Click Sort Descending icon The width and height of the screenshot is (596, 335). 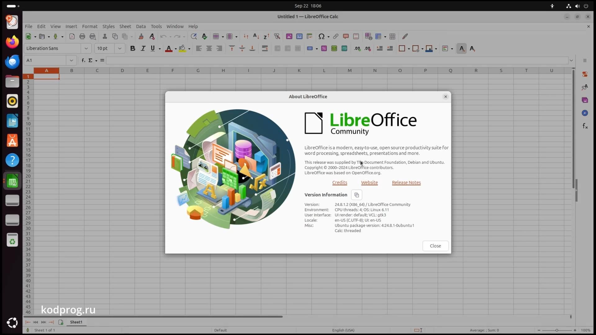pyautogui.click(x=266, y=37)
